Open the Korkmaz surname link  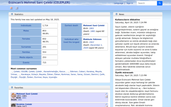point(65,74)
